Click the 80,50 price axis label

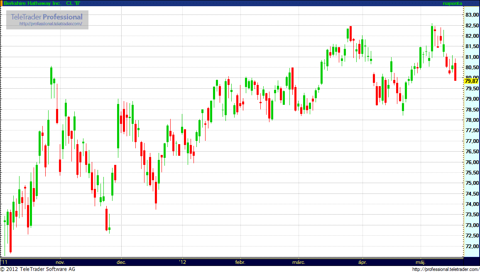tap(472, 67)
